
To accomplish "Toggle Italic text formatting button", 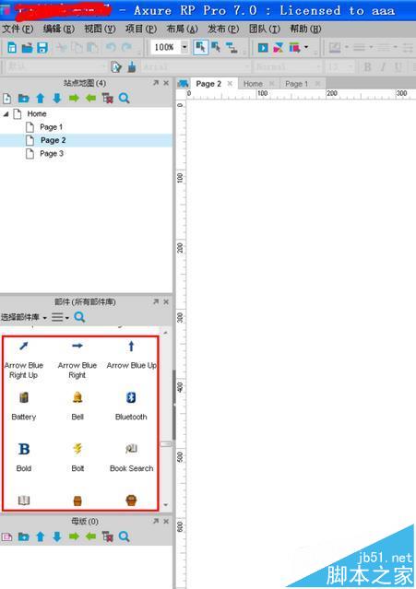I will [383, 67].
